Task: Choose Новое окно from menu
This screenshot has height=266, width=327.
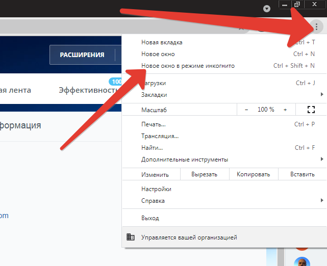Action: tap(158, 54)
